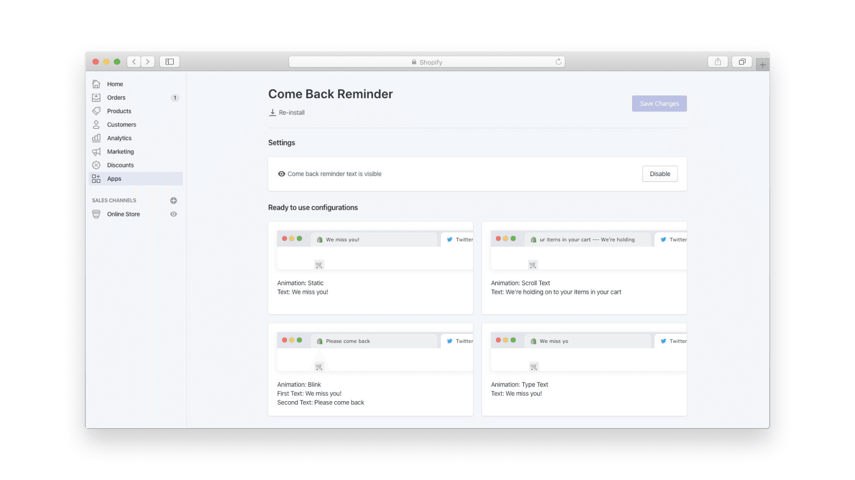This screenshot has width=855, height=480.
Task: Select the Marketing icon
Action: click(x=96, y=151)
